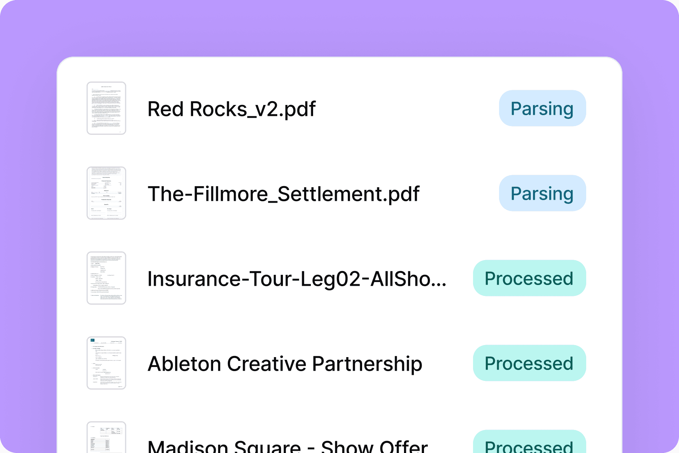Open the Ableton Creative Partnership thumbnail
This screenshot has height=453, width=679.
[x=106, y=363]
